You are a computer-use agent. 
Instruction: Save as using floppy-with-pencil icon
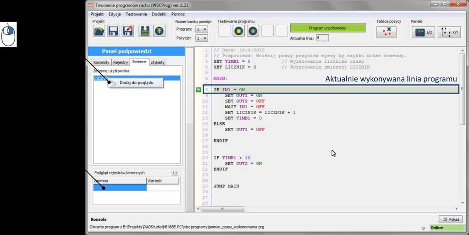click(128, 31)
